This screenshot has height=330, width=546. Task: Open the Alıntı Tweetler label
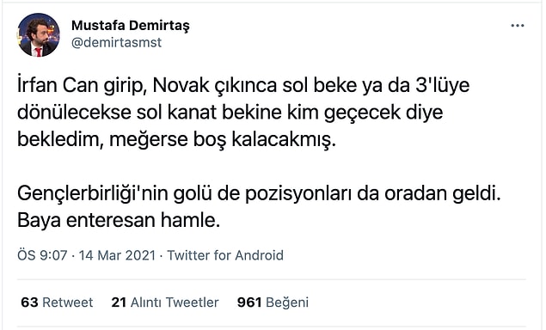click(175, 302)
